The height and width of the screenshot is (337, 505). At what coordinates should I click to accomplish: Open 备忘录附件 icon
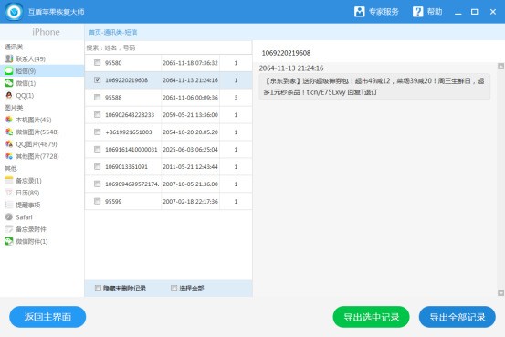(x=9, y=229)
